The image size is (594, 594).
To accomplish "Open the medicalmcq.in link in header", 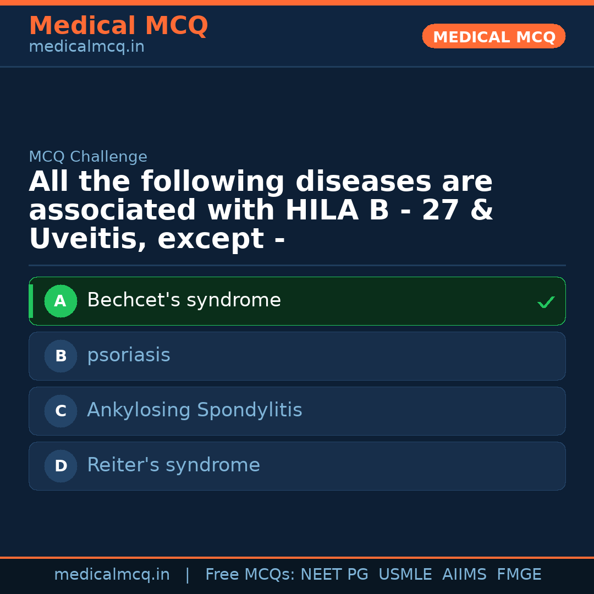I will pyautogui.click(x=86, y=47).
